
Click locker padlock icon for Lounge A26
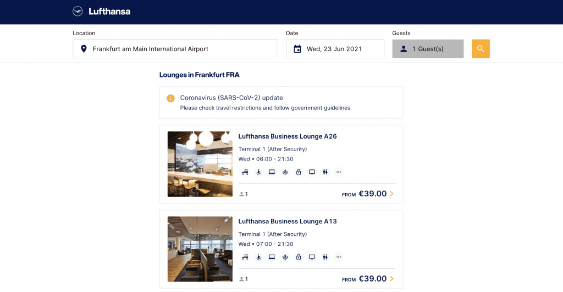pos(299,172)
